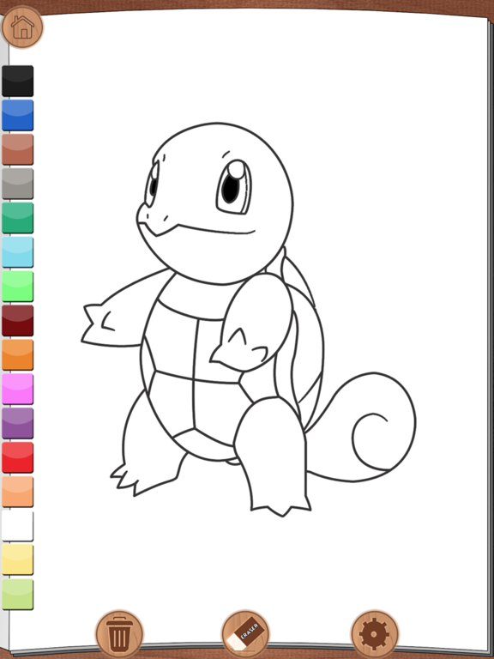Viewport: 494px width, 659px height.
Task: Choose the teal green color swatch
Action: tap(18, 218)
